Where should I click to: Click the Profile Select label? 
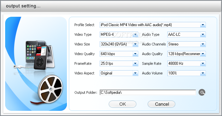coord(84,25)
